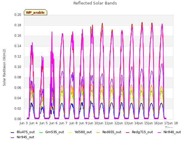Screen dimensions: 191x143
Task: Click the purple Nir945_out legend swatch
Action: (13, 138)
